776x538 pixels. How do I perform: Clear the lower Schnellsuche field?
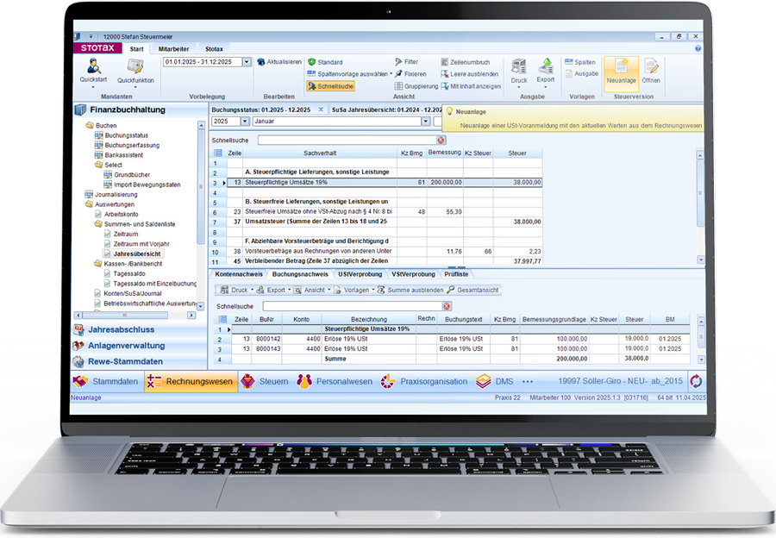(447, 306)
